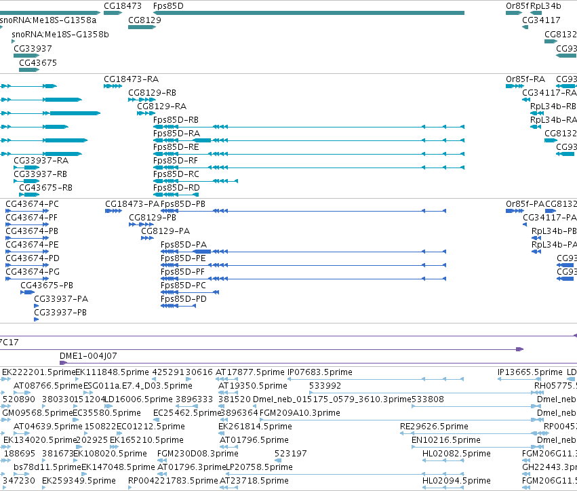Click EST HL02094.5prime
The height and width of the screenshot is (491, 577).
457,481
